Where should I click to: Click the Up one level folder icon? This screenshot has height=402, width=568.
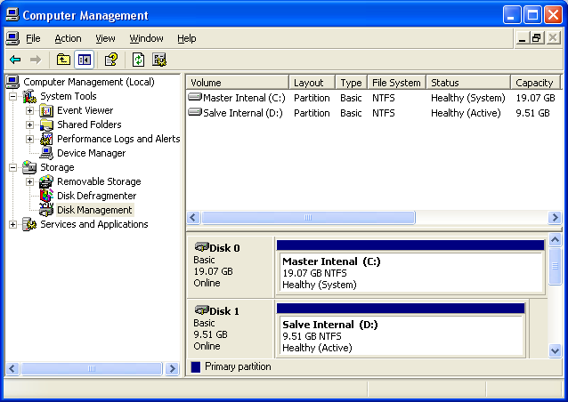tap(63, 60)
